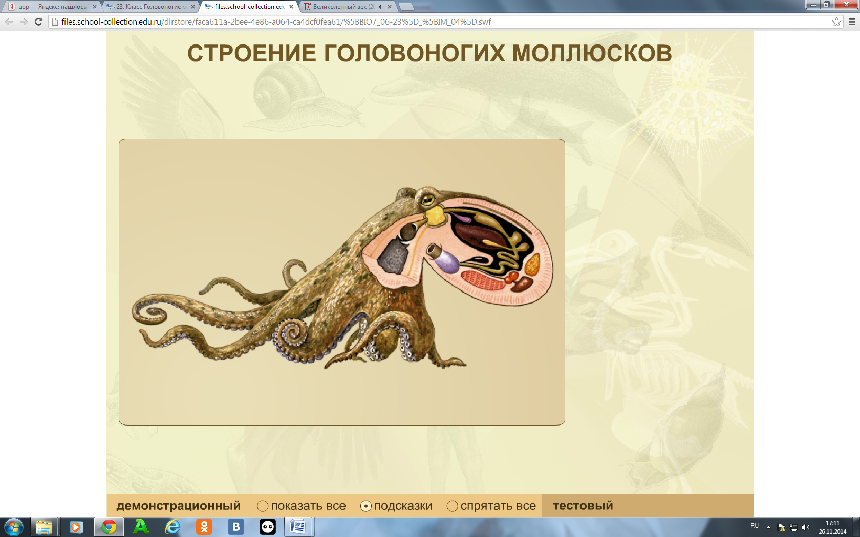The height and width of the screenshot is (537, 860).
Task: Select the "показать все" radio button
Action: click(x=263, y=506)
